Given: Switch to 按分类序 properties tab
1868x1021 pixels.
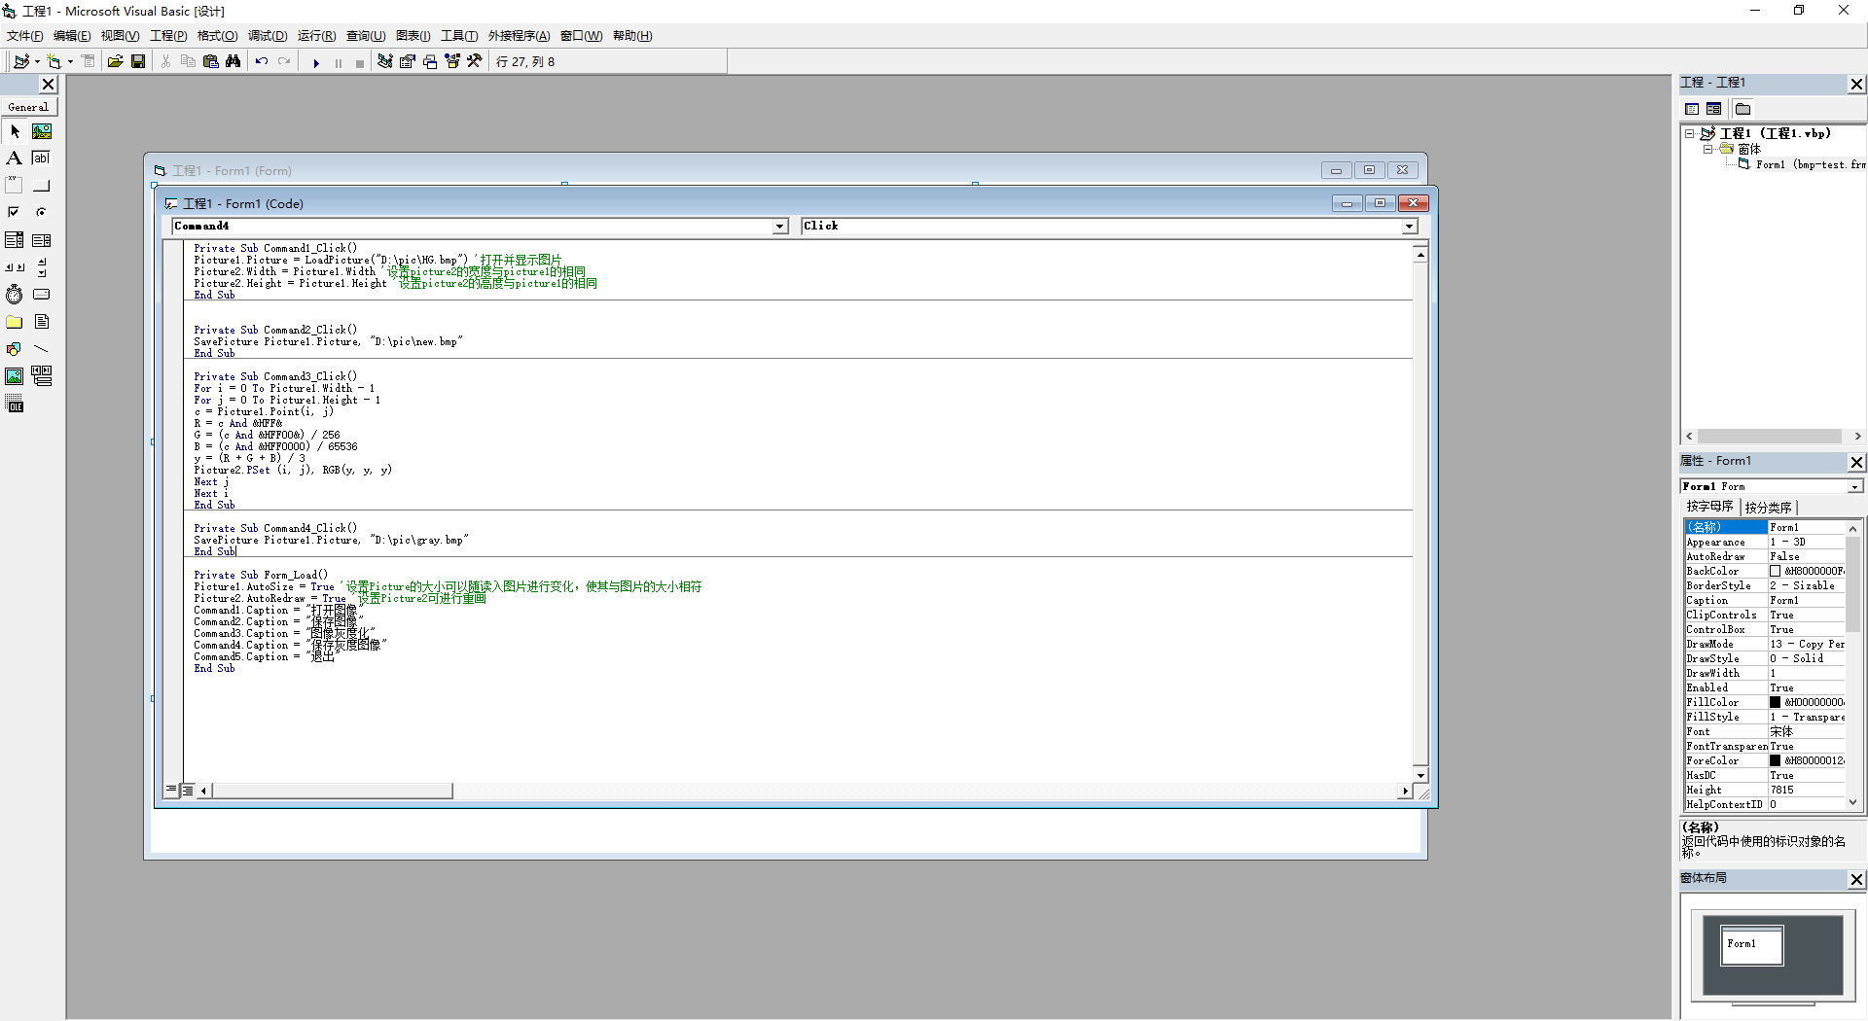Looking at the screenshot, I should point(1768,508).
